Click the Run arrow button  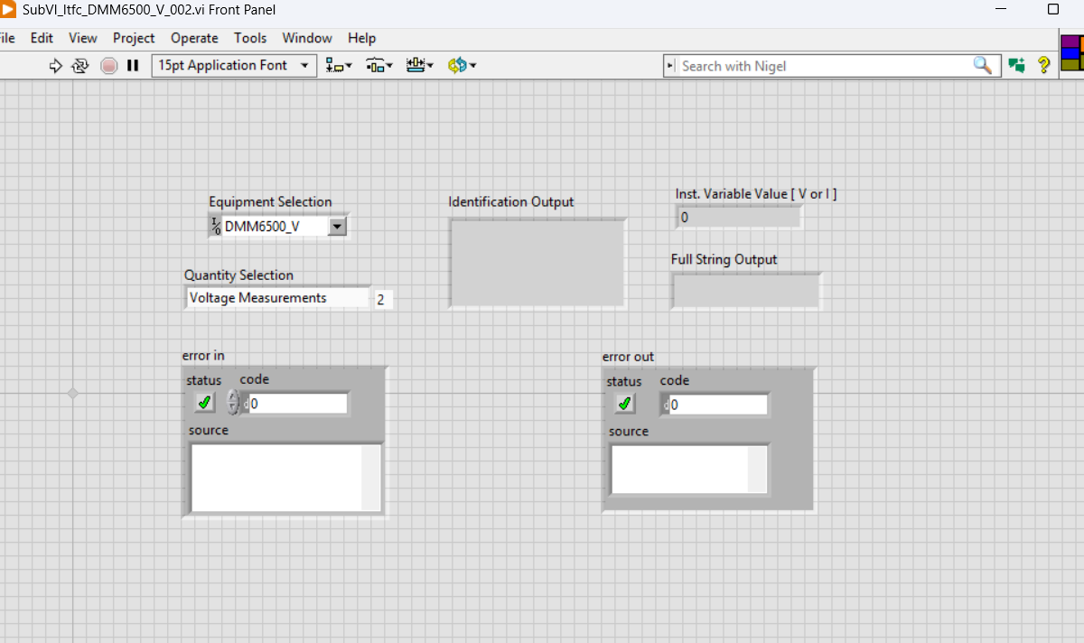[x=55, y=65]
